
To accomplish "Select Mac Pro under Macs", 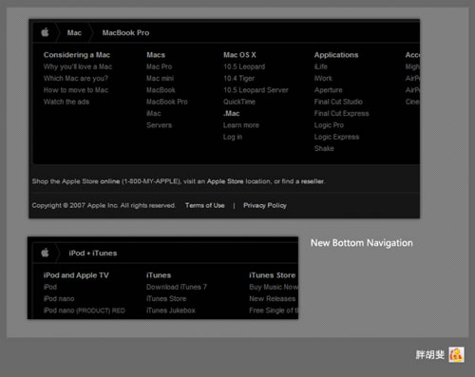I will coord(159,66).
